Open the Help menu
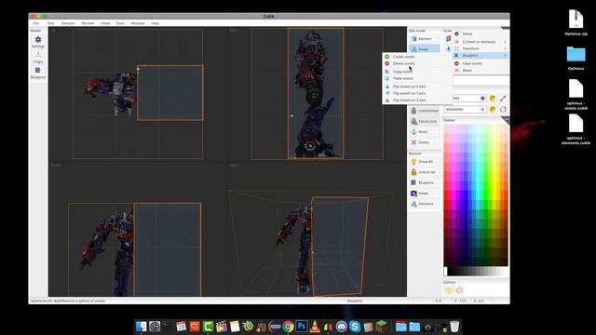Screen dimensions: 596x335 (x=156, y=23)
